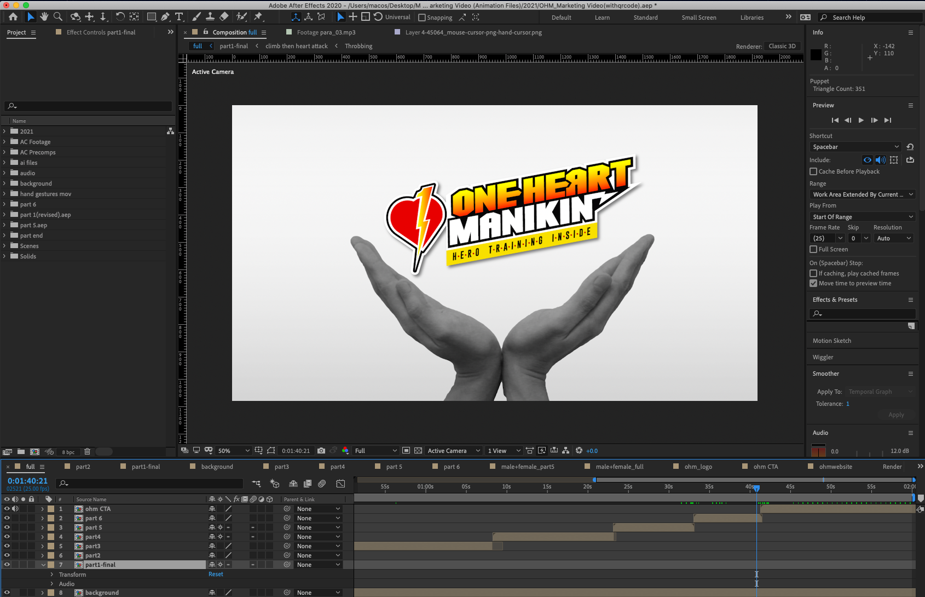Select the Hand tool
Screen dimensions: 925x597
tap(44, 17)
